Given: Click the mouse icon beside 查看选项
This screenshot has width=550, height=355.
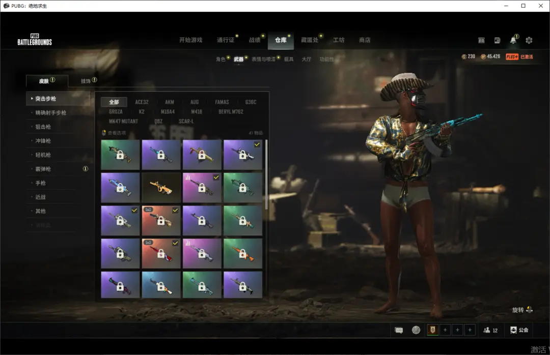Looking at the screenshot, I should pos(104,133).
